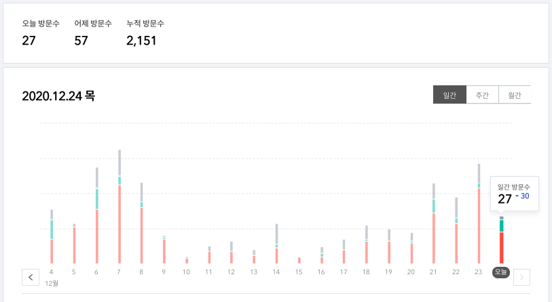Click the axis label 9
The height and width of the screenshot is (302, 552).
pos(164,272)
